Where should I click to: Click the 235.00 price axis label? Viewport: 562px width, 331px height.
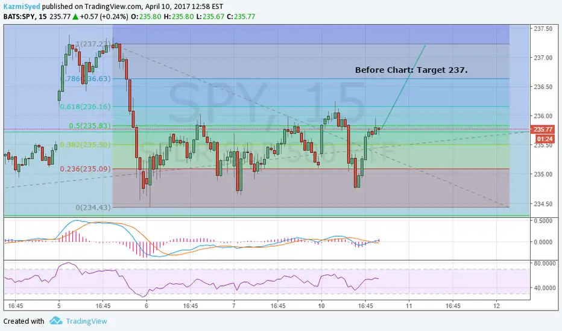click(x=543, y=175)
